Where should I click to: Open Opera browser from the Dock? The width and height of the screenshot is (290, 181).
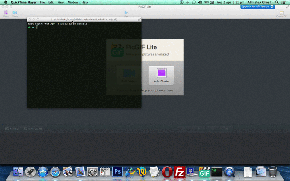(x=167, y=171)
